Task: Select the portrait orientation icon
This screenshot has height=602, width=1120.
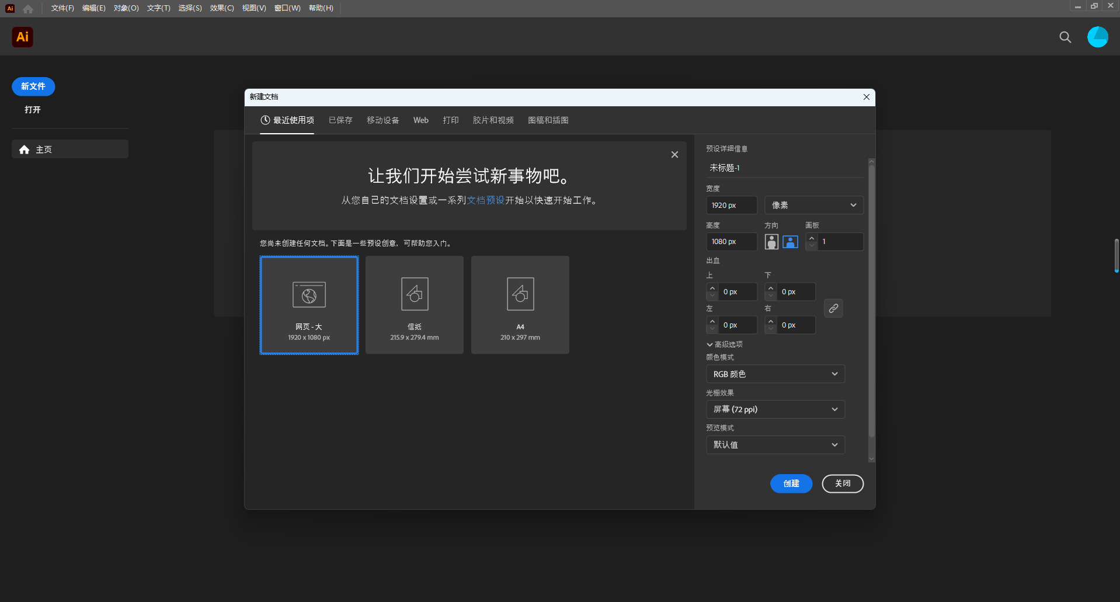Action: (771, 241)
